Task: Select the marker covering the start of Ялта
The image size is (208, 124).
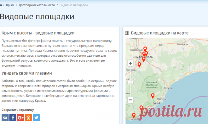Action: pyautogui.click(x=141, y=108)
